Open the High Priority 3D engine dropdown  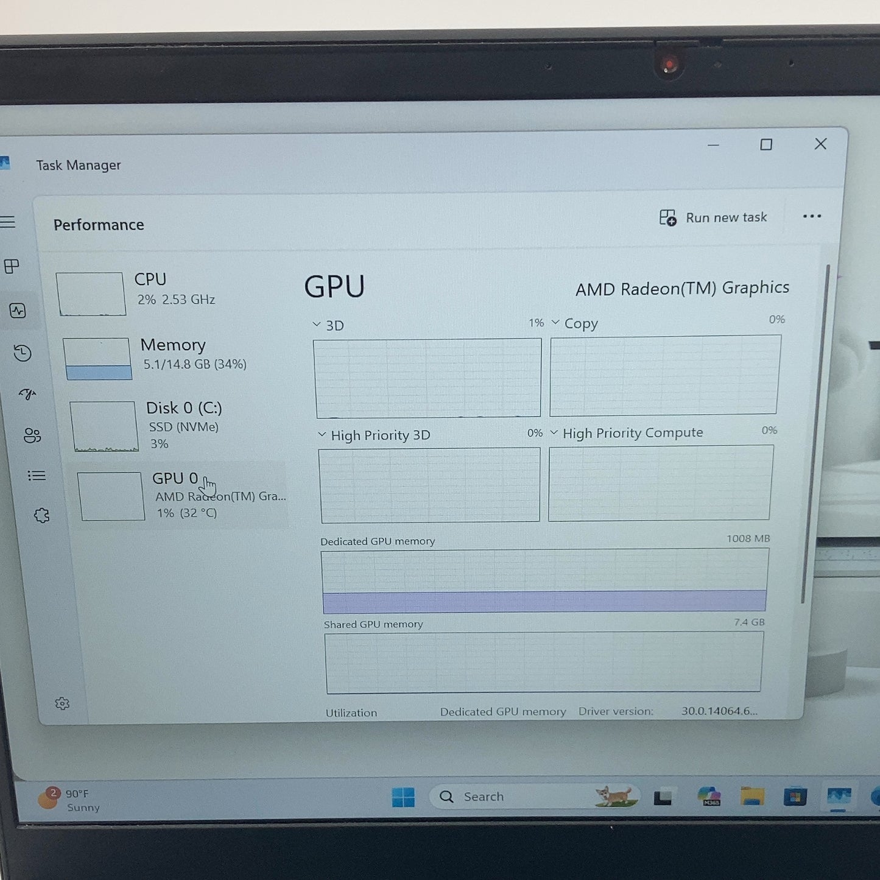322,435
